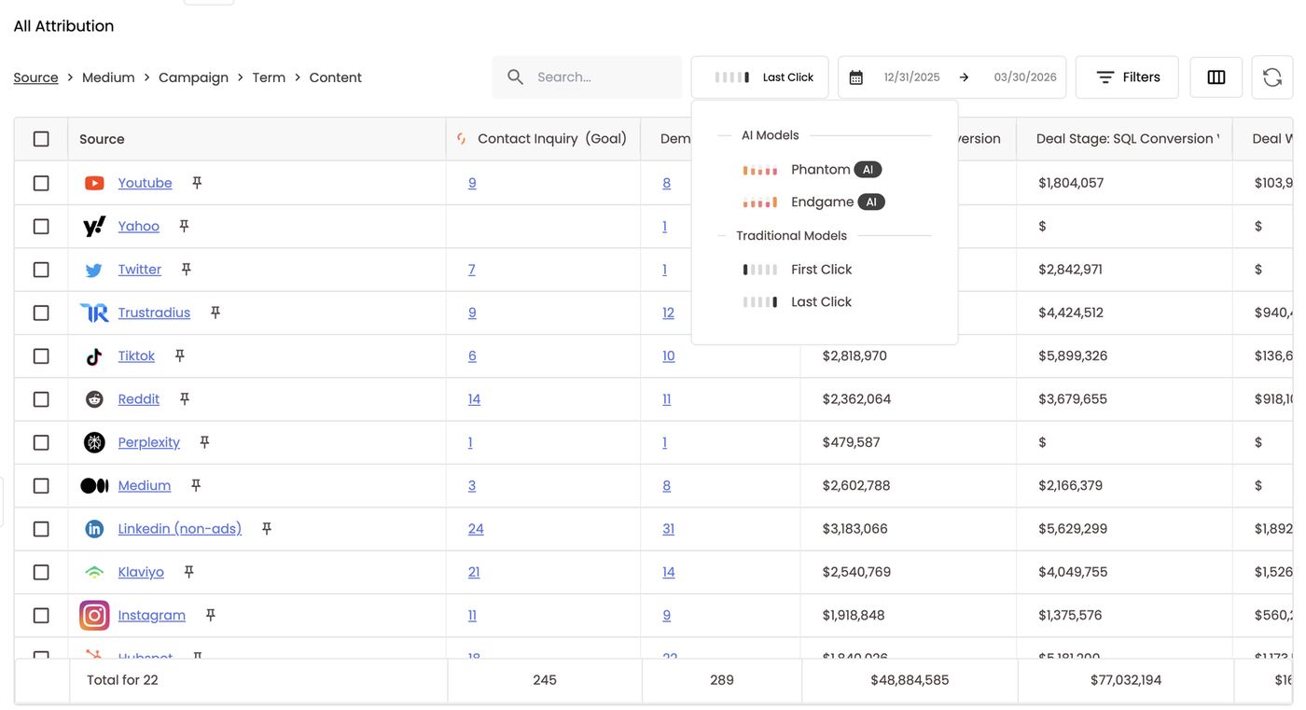Click the refresh data icon
This screenshot has width=1306, height=710.
[x=1272, y=77]
